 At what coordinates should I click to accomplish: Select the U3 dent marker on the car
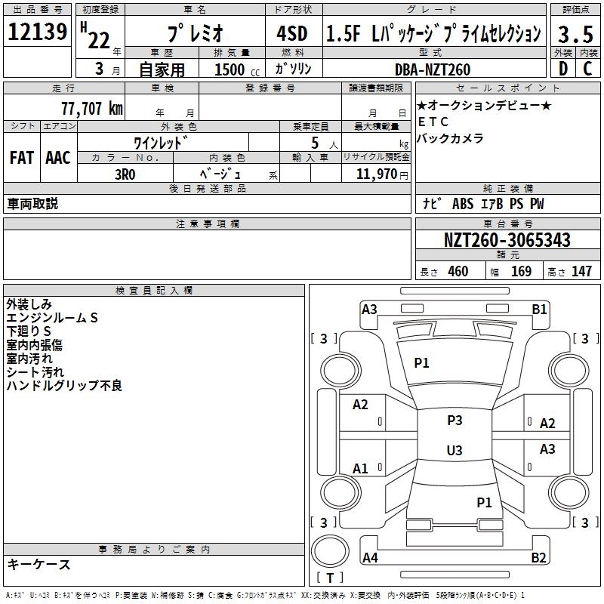pos(455,451)
